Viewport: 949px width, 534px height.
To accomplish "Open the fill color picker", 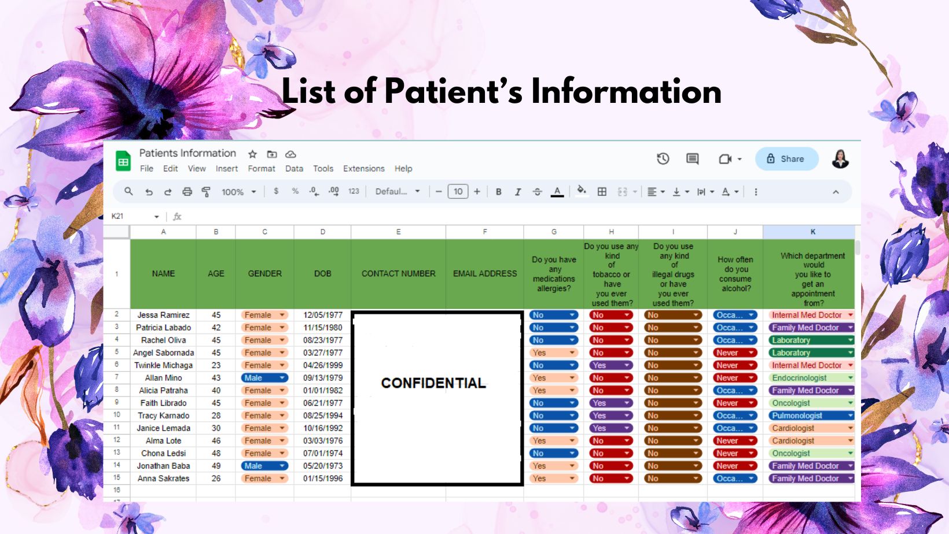I will tap(582, 191).
